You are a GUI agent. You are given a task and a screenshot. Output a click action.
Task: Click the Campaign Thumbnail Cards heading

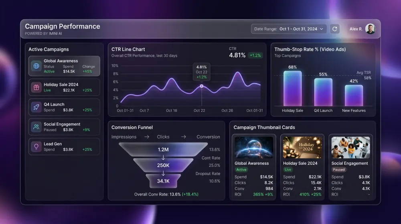[x=264, y=127]
